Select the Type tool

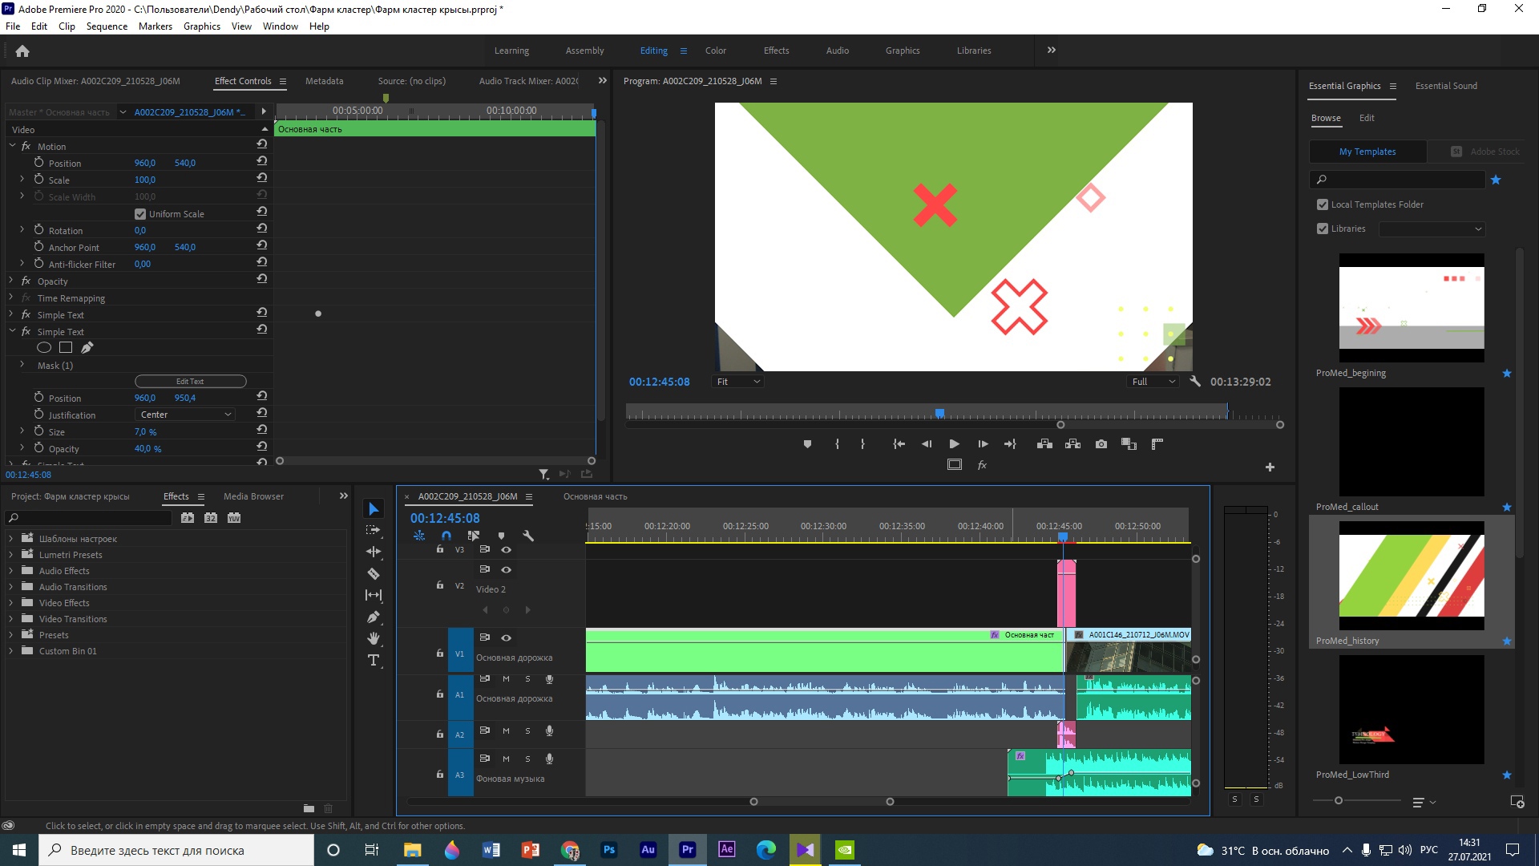point(374,660)
